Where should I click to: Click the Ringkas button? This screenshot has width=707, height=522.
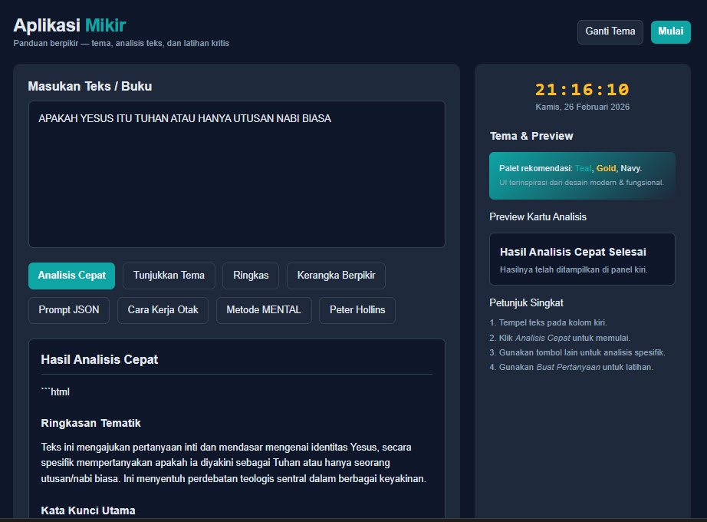pos(251,276)
